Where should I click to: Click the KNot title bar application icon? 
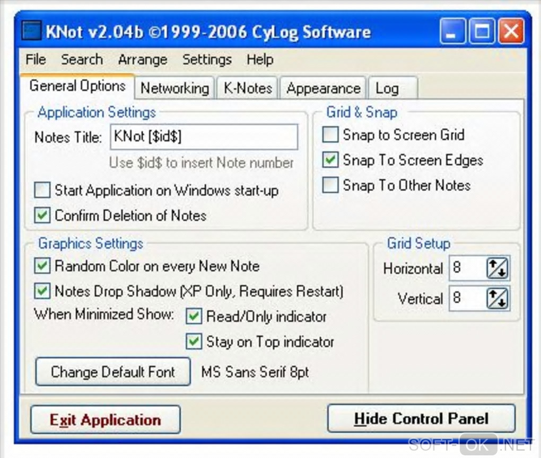click(x=31, y=31)
